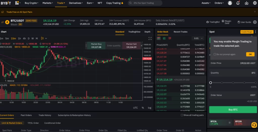Toggle the chart log scale

[149, 108]
